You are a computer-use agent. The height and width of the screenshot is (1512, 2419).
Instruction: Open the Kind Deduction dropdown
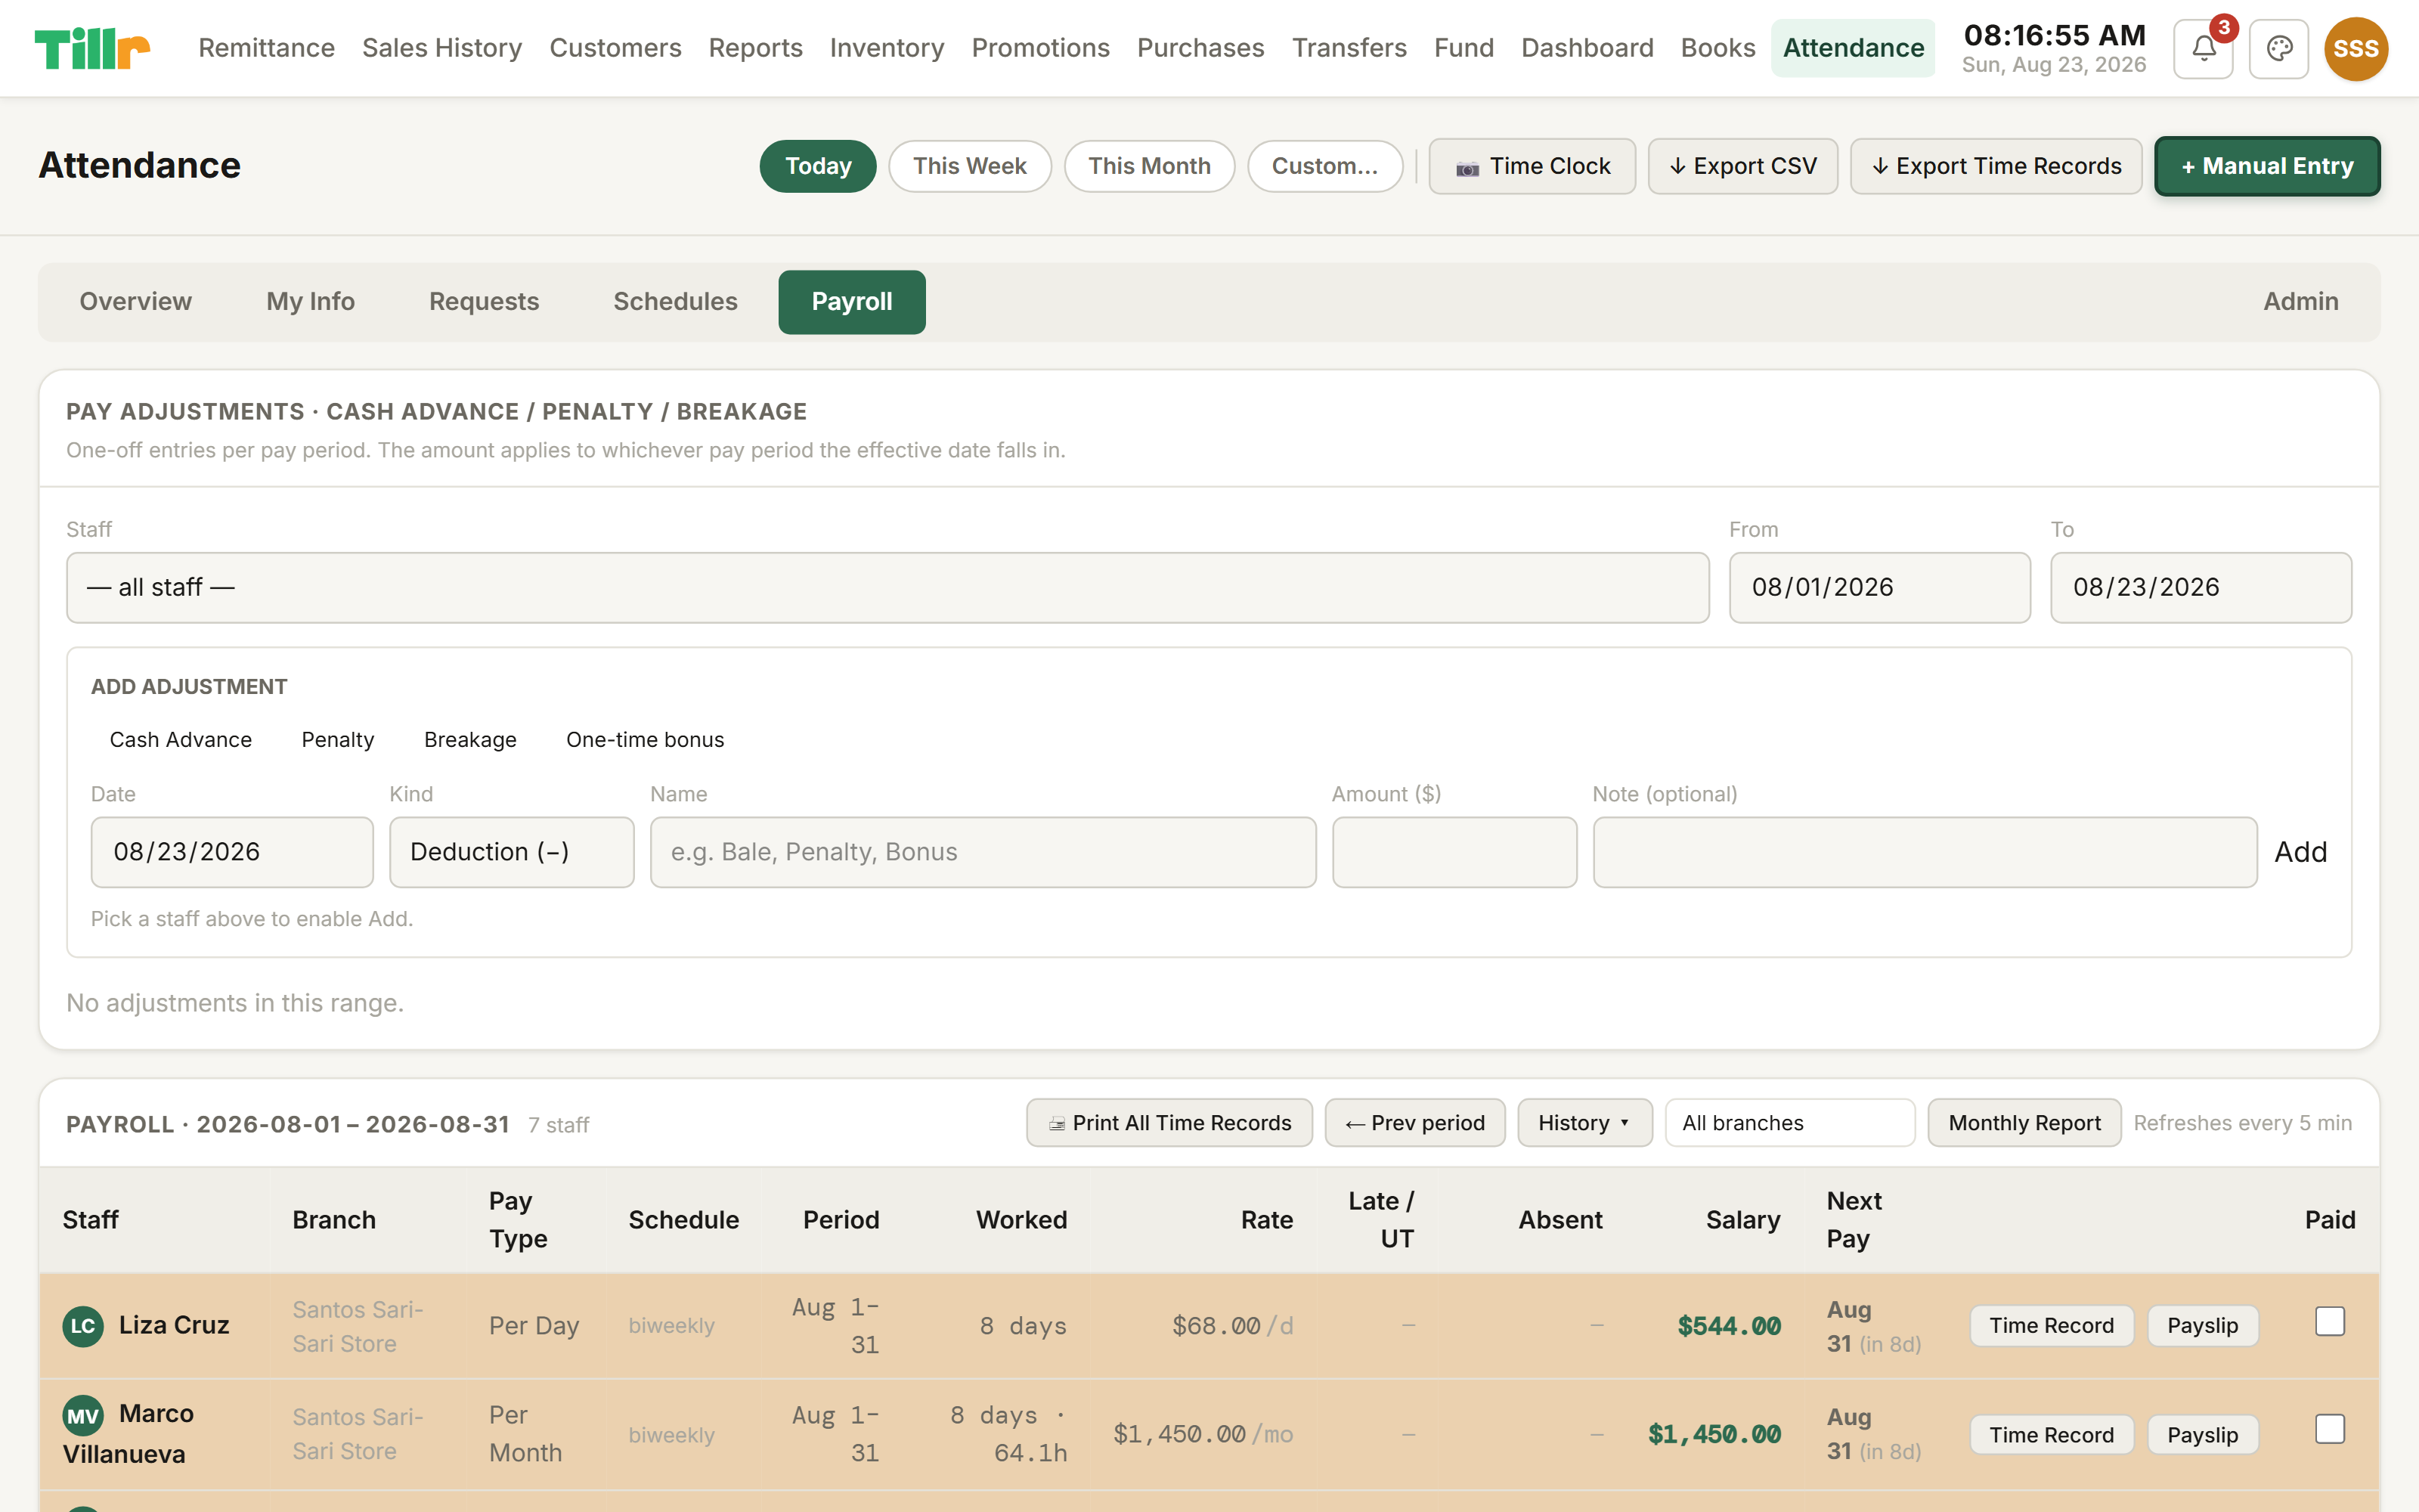(511, 852)
